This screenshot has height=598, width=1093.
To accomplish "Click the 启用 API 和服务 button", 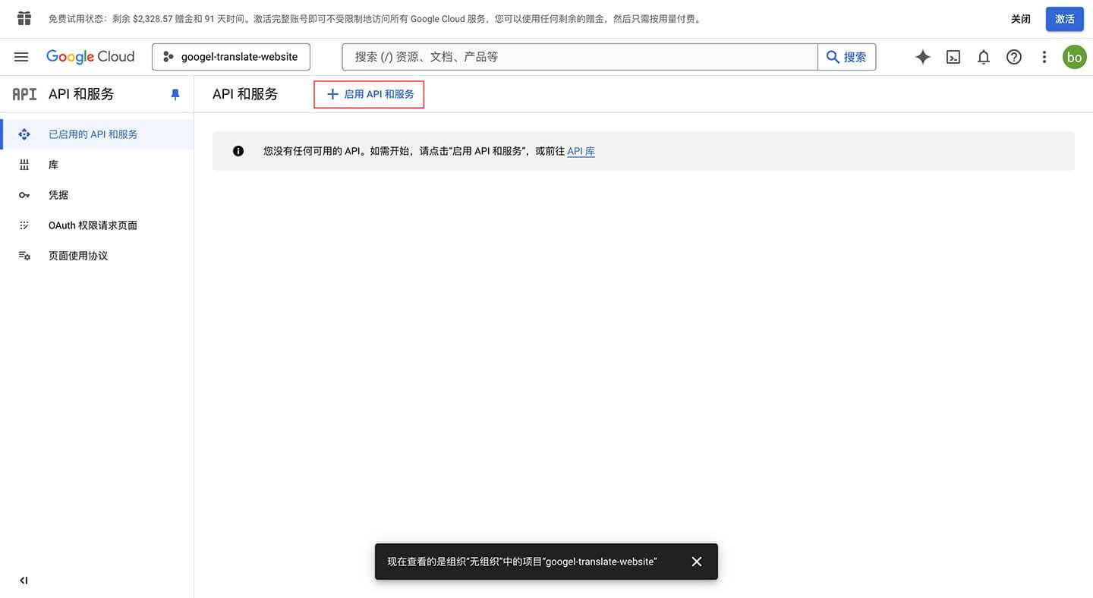I will (x=369, y=94).
